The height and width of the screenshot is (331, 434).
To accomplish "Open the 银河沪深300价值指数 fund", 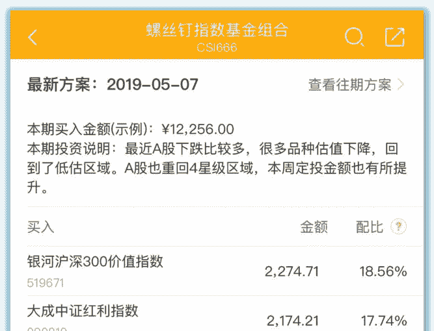I will pos(95,262).
